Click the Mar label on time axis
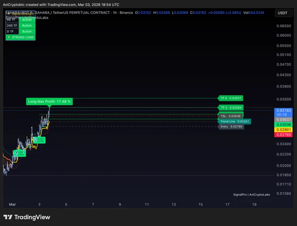The width and height of the screenshot is (297, 226). pyautogui.click(x=13, y=205)
